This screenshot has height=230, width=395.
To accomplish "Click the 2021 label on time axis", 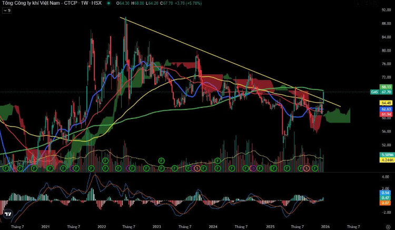I will click(x=45, y=227).
